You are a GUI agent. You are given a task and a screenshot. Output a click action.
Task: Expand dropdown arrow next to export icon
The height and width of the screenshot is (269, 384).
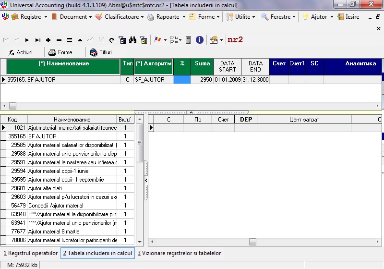pyautogui.click(x=221, y=40)
